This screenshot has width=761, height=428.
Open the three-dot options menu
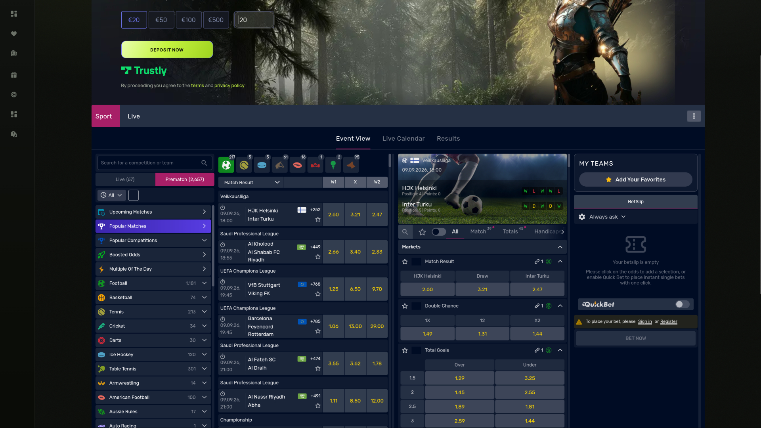694,116
